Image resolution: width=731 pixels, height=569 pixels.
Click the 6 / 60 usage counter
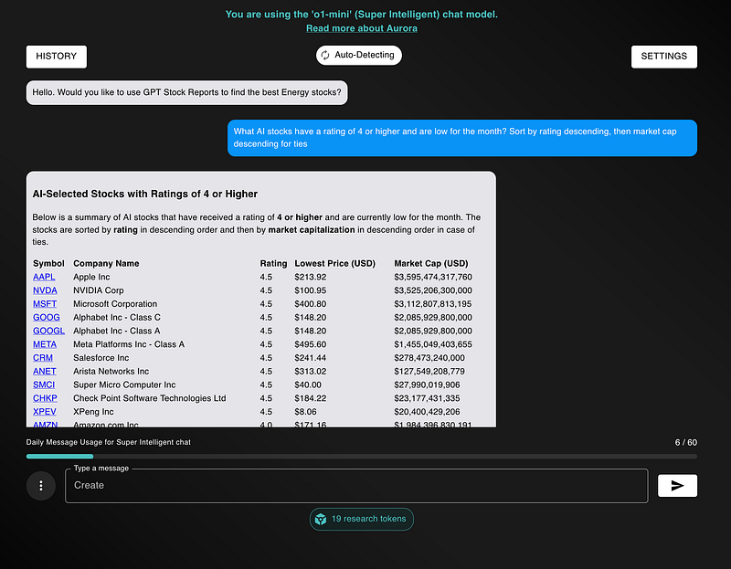[686, 443]
